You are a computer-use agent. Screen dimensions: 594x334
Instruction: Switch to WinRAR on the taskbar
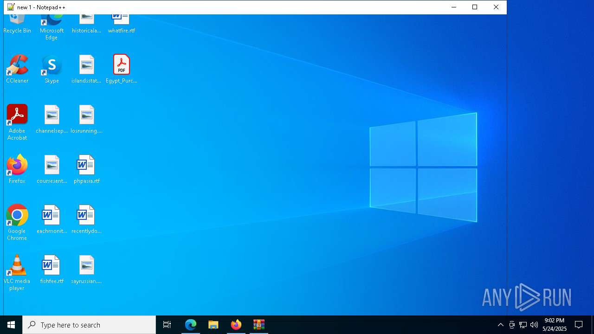(259, 325)
